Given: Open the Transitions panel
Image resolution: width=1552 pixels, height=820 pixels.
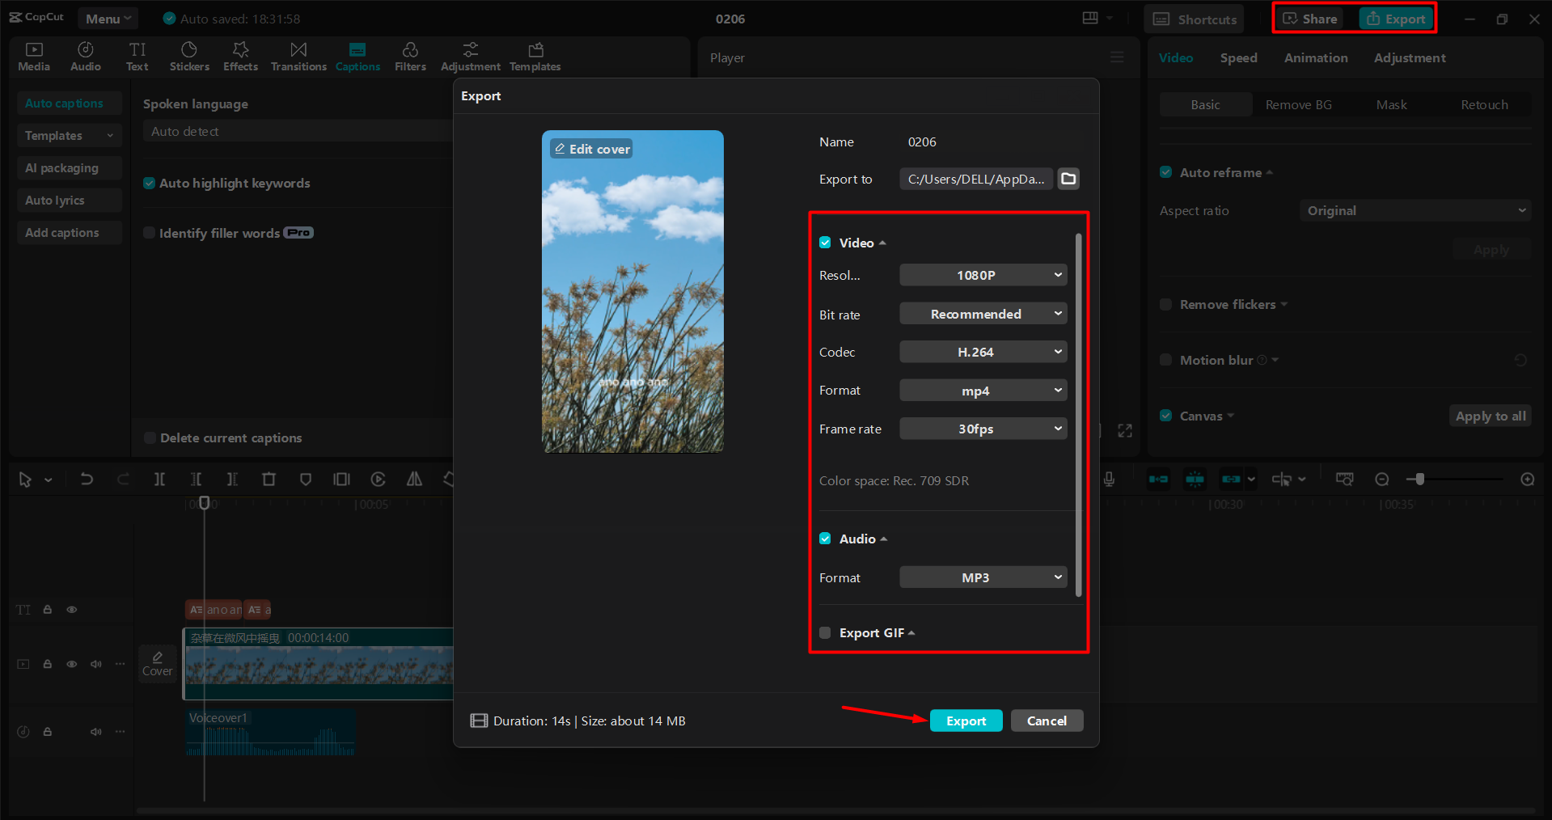Looking at the screenshot, I should point(298,56).
